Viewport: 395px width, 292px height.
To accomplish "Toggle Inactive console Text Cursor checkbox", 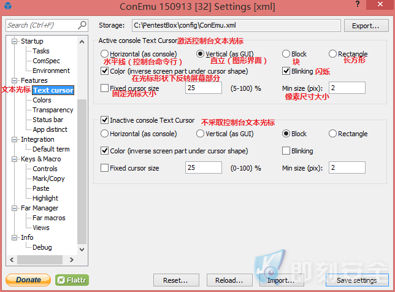I will point(104,120).
